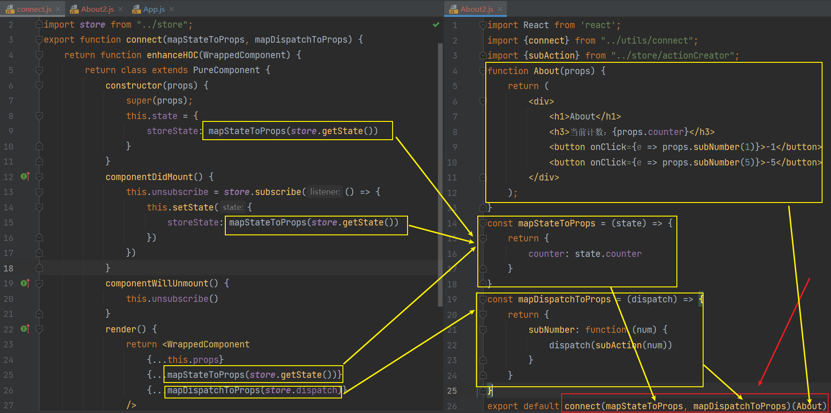Open the About2.js tab in left pane
Image resolution: width=831 pixels, height=413 pixels.
[97, 9]
